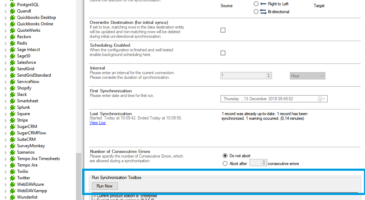Expand the SugarCRM tree node arrow
365x200 pixels.
coord(5,127)
